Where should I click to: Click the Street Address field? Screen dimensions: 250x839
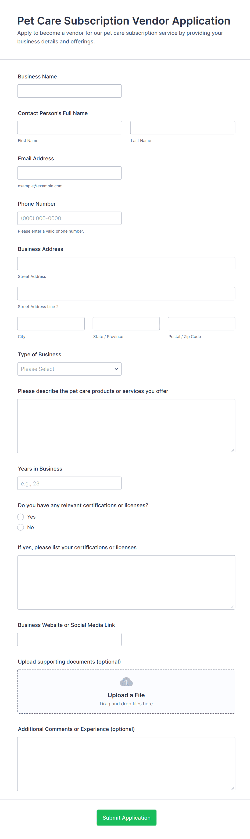126,263
